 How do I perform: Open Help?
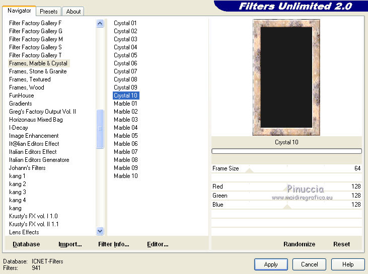(348, 264)
